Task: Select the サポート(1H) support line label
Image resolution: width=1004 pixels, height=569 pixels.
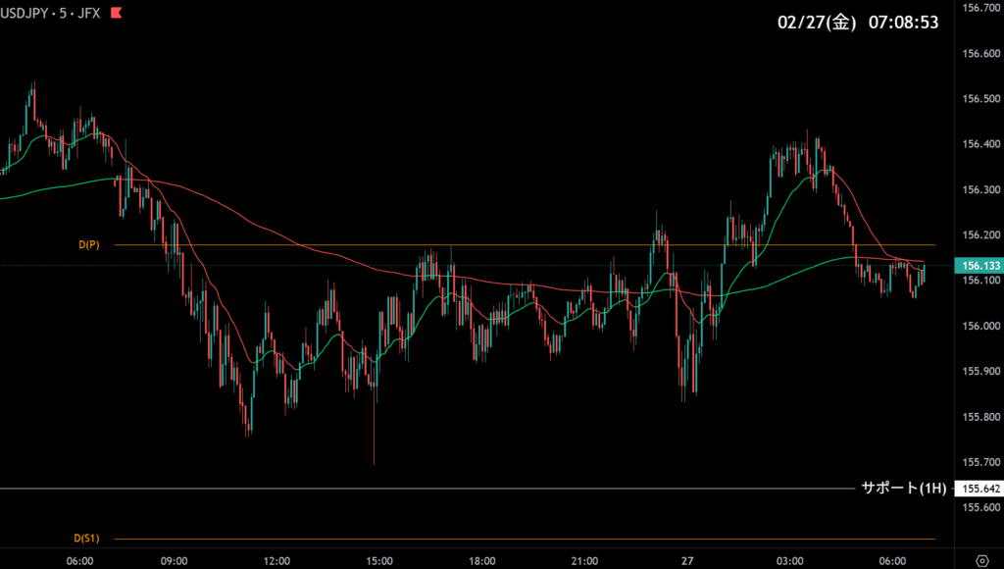Action: pos(903,488)
